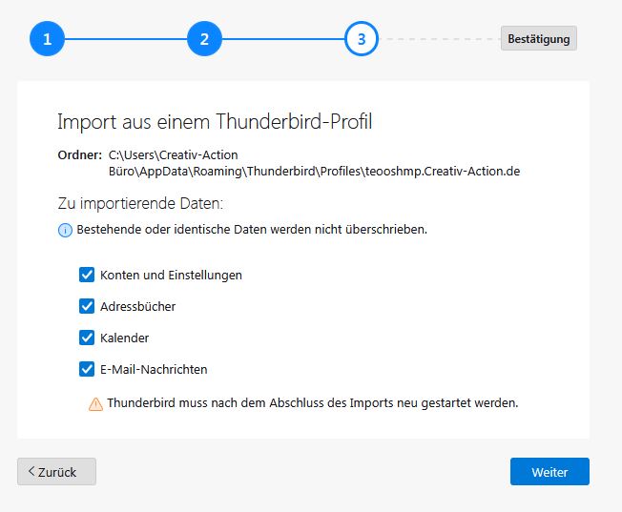Image resolution: width=622 pixels, height=512 pixels.
Task: Click the 'Bestehende oder identische Daten' notice text
Action: pos(252,229)
